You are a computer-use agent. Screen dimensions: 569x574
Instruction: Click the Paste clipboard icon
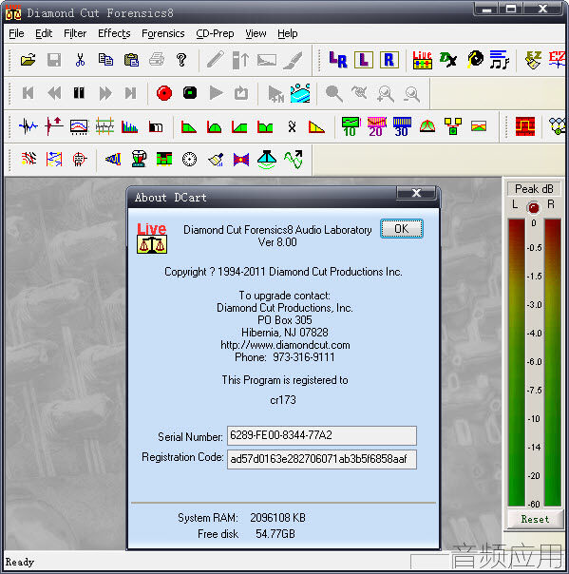[131, 60]
